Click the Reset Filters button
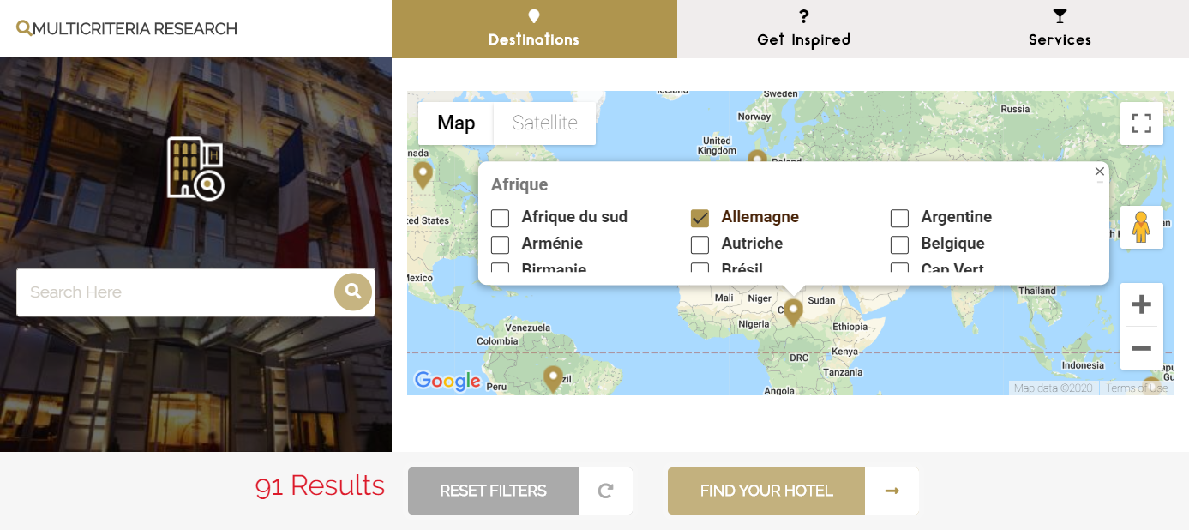Image resolution: width=1189 pixels, height=530 pixels. tap(493, 491)
